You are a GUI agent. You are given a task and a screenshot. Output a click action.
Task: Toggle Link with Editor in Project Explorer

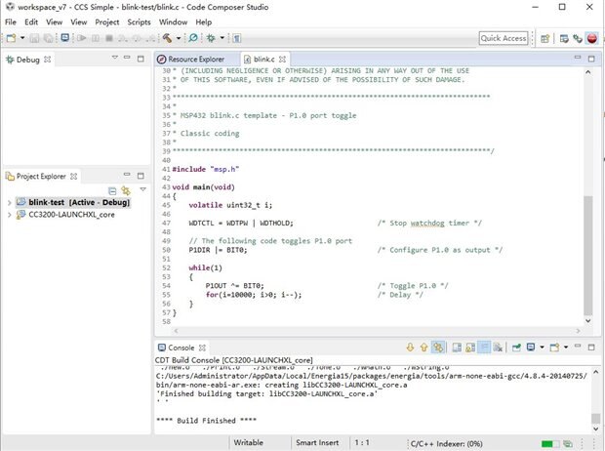tap(126, 191)
